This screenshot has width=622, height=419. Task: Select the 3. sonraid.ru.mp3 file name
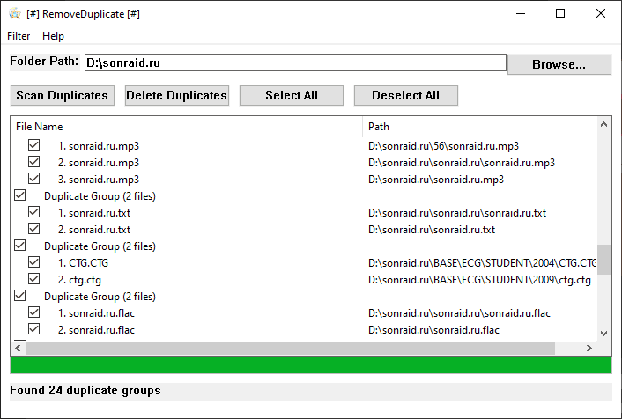pyautogui.click(x=99, y=180)
